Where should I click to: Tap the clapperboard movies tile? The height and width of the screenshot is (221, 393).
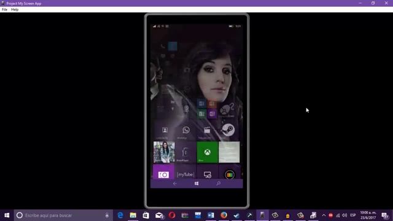207,131
